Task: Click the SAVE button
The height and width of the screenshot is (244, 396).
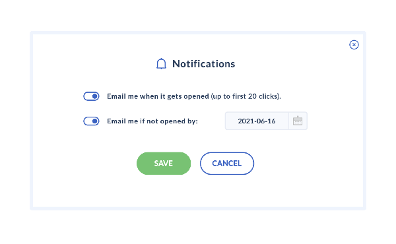Action: (x=164, y=164)
